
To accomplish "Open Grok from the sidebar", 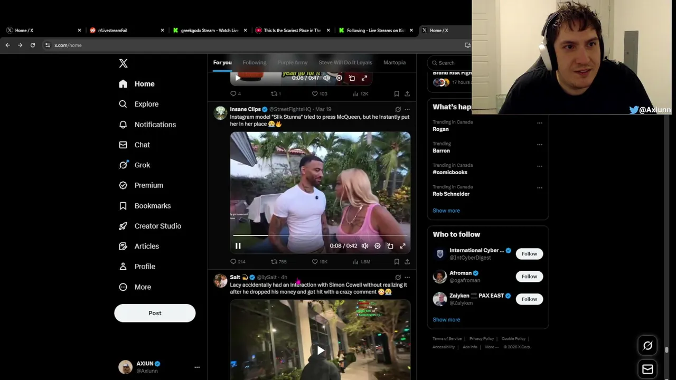I will point(135,165).
